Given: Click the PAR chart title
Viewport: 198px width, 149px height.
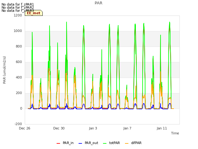Looking at the screenshot, I should [x=98, y=3].
